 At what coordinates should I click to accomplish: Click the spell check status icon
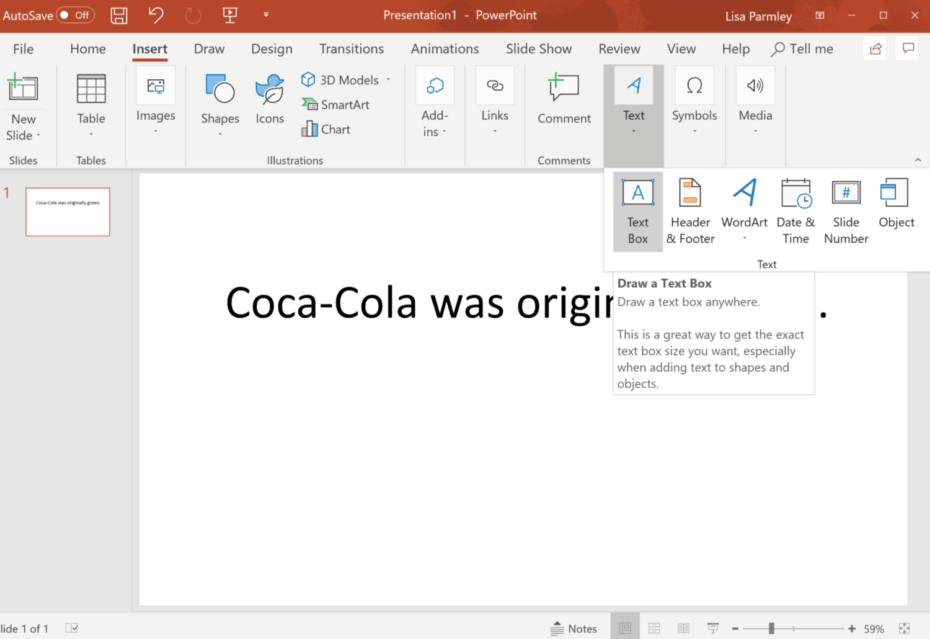pos(72,628)
